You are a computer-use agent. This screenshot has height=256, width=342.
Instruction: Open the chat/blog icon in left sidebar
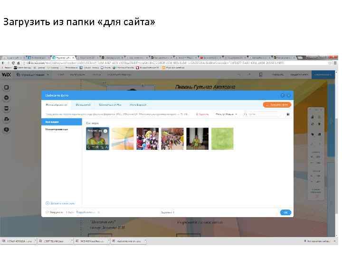(7, 130)
